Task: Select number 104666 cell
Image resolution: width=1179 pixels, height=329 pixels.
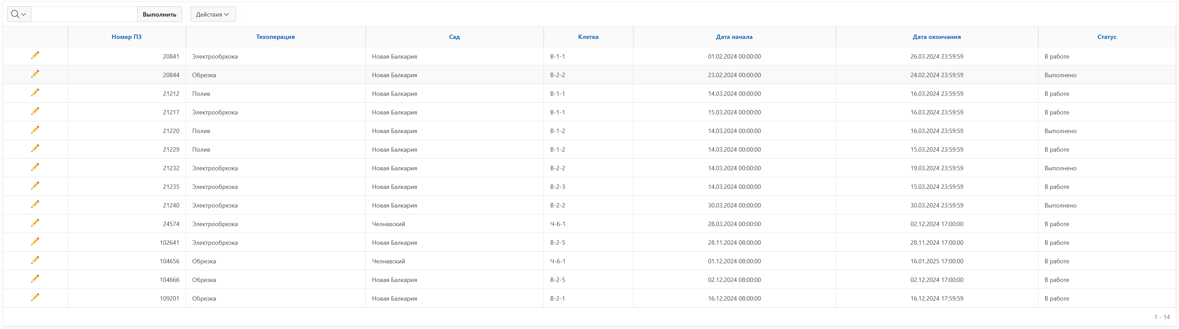Action: 169,280
